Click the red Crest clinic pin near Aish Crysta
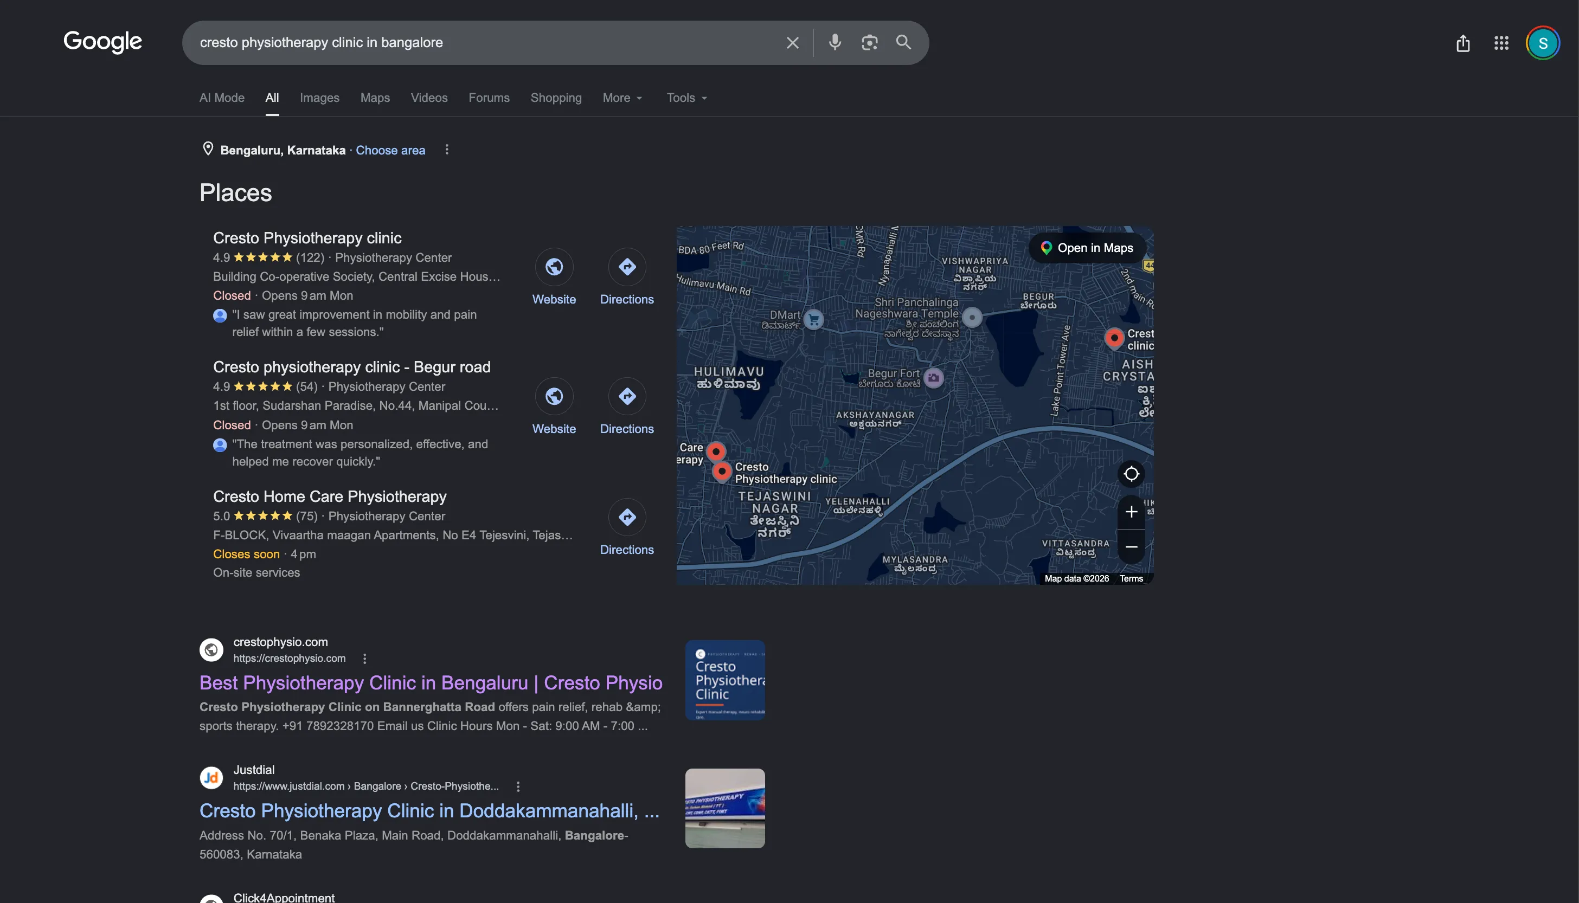The width and height of the screenshot is (1579, 903). click(x=1114, y=338)
